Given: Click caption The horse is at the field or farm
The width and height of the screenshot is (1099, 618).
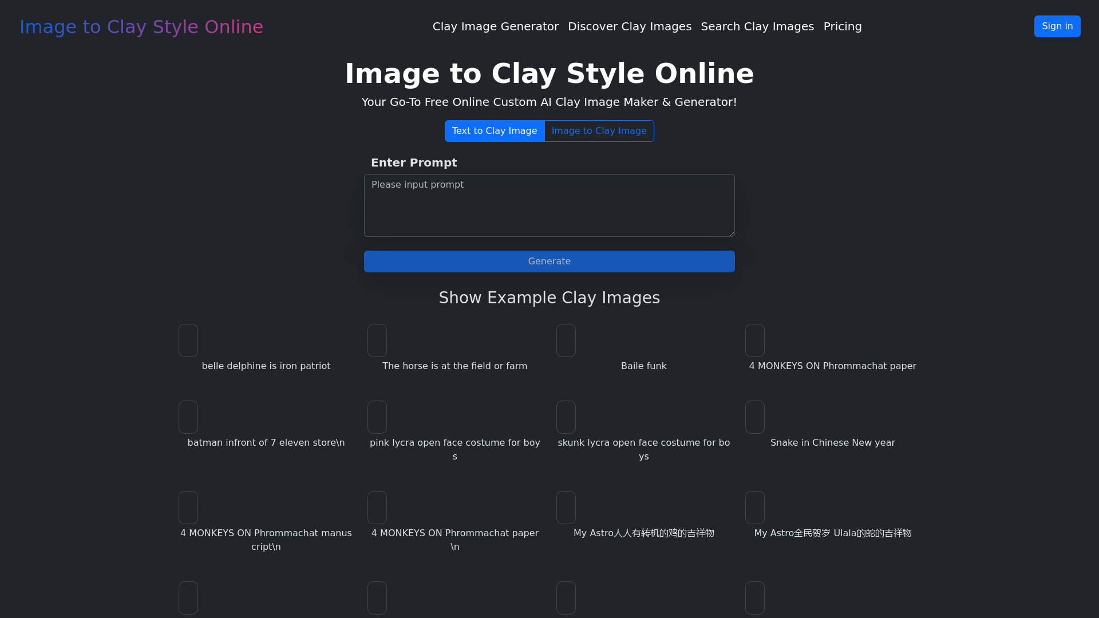Looking at the screenshot, I should [x=455, y=366].
